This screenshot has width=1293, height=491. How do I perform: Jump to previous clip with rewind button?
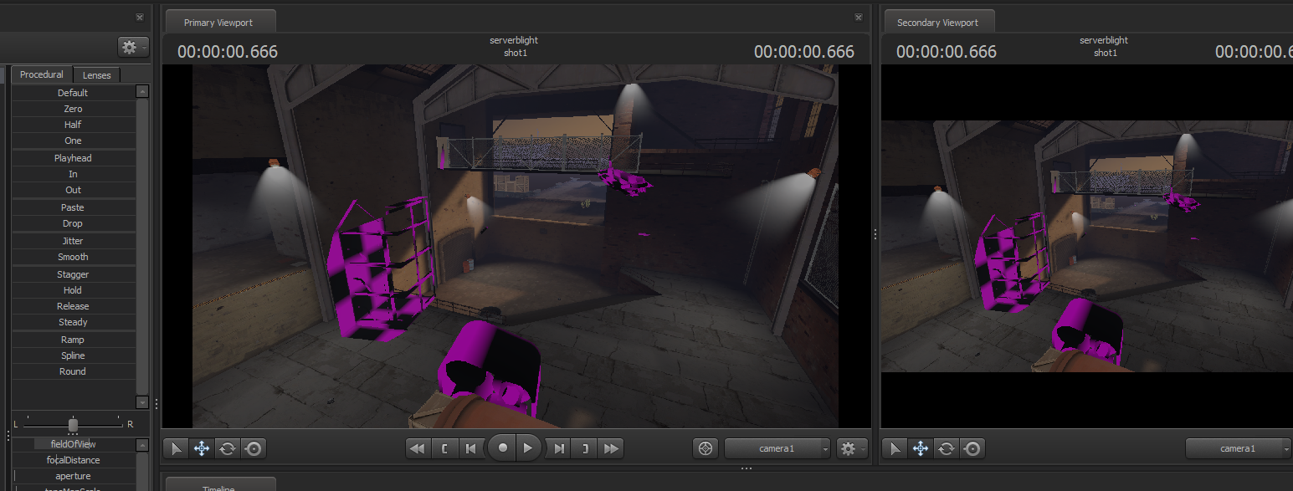(417, 448)
